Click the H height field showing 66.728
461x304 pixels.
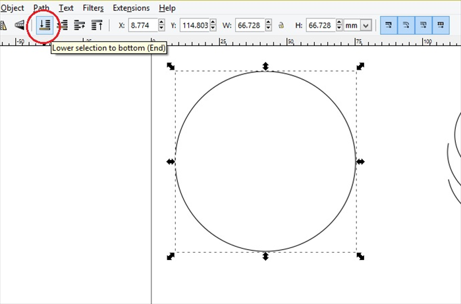[x=321, y=26]
